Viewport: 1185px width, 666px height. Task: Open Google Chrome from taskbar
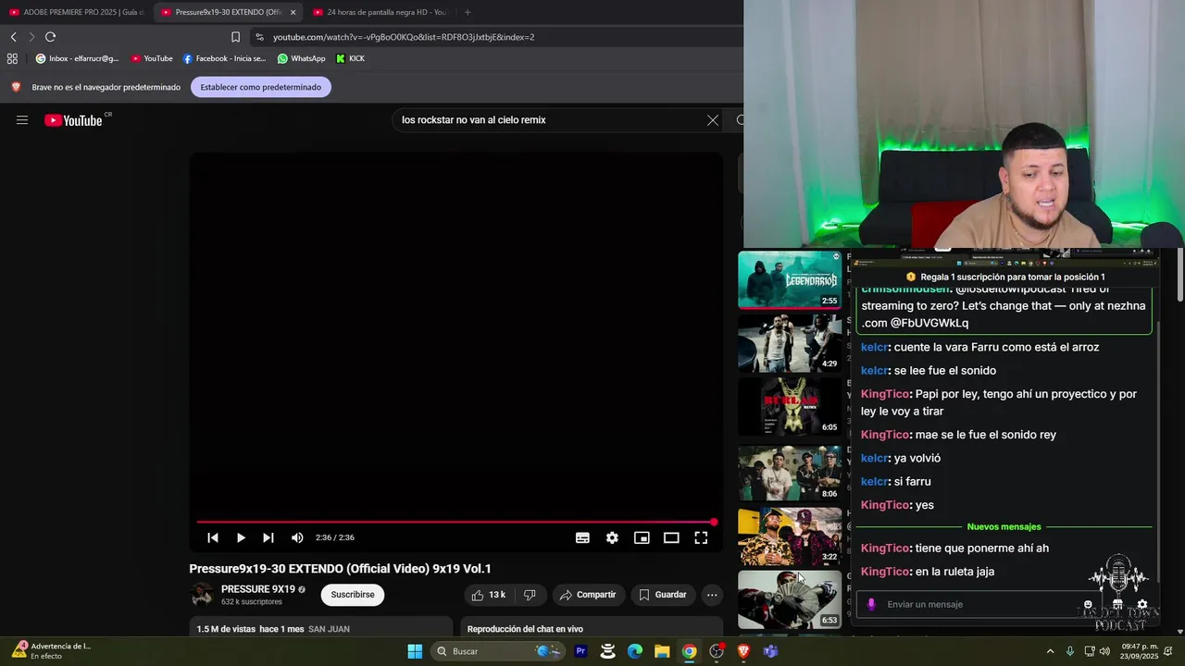690,651
